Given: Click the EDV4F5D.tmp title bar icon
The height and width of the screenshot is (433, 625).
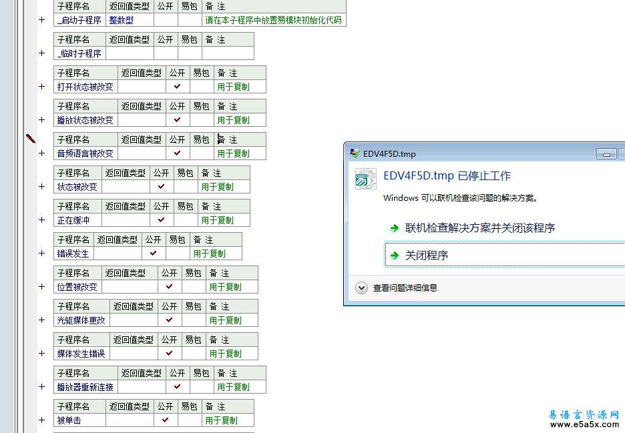Looking at the screenshot, I should click(x=355, y=153).
